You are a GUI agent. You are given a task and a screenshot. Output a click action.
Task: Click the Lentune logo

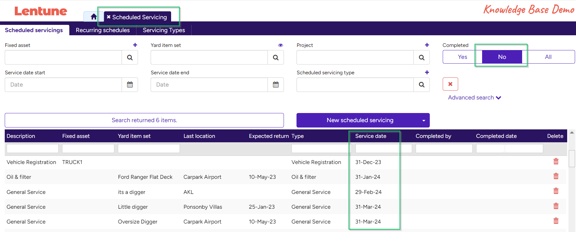41,11
